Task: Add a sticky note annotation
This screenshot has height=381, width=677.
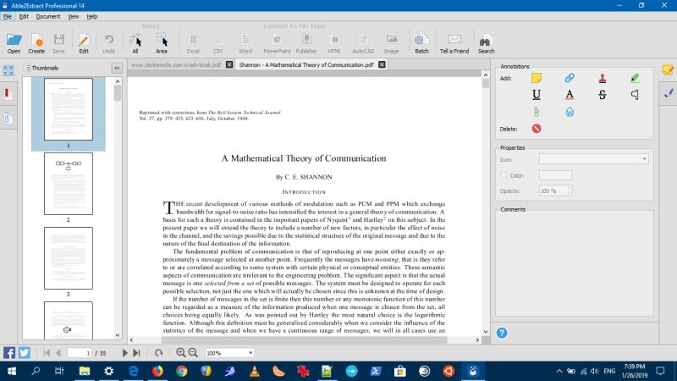Action: [537, 78]
